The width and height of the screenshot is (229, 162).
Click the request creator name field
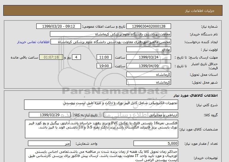[x=111, y=42]
